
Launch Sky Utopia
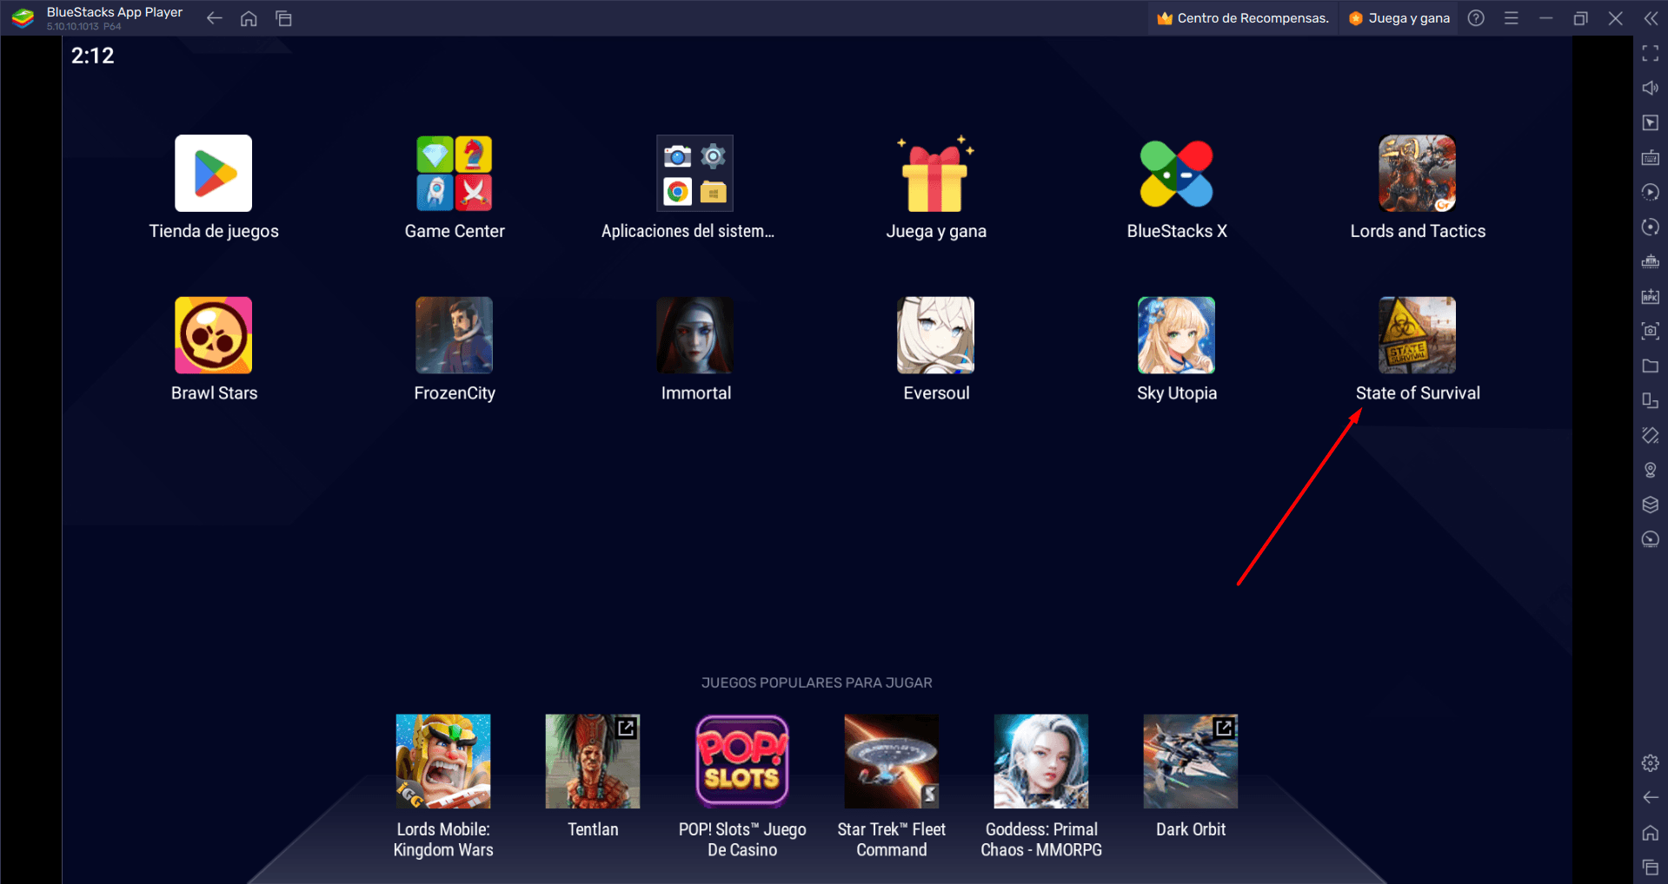tap(1176, 335)
